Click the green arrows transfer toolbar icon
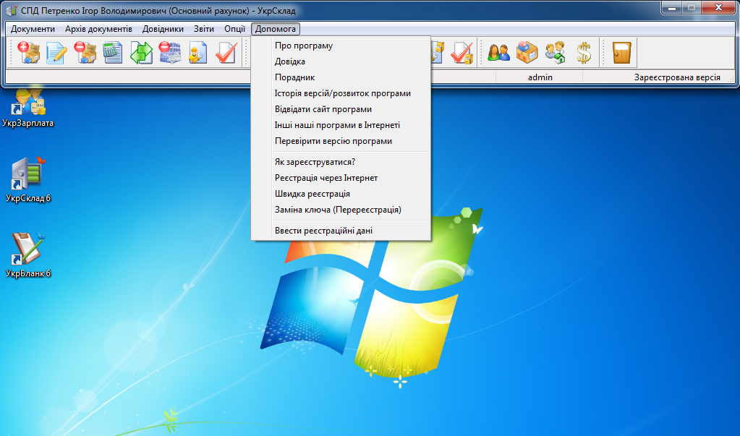Image resolution: width=740 pixels, height=436 pixels. click(141, 53)
